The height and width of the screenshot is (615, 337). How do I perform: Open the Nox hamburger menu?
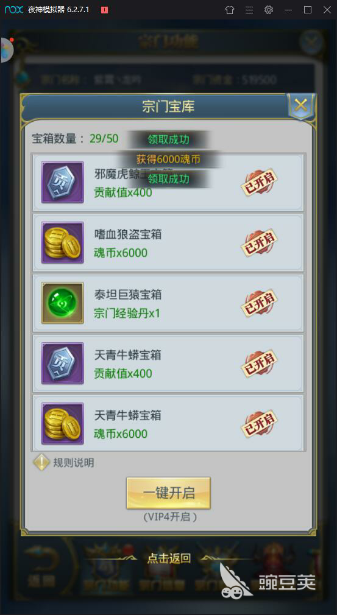point(249,10)
